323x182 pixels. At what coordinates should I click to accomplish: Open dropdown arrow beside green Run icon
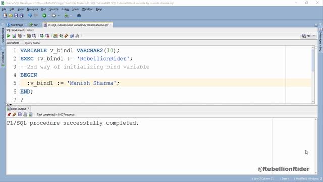49,16
